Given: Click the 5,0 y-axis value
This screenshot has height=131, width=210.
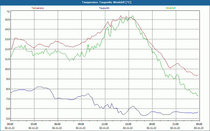Looking at the screenshot, I should (8, 119).
